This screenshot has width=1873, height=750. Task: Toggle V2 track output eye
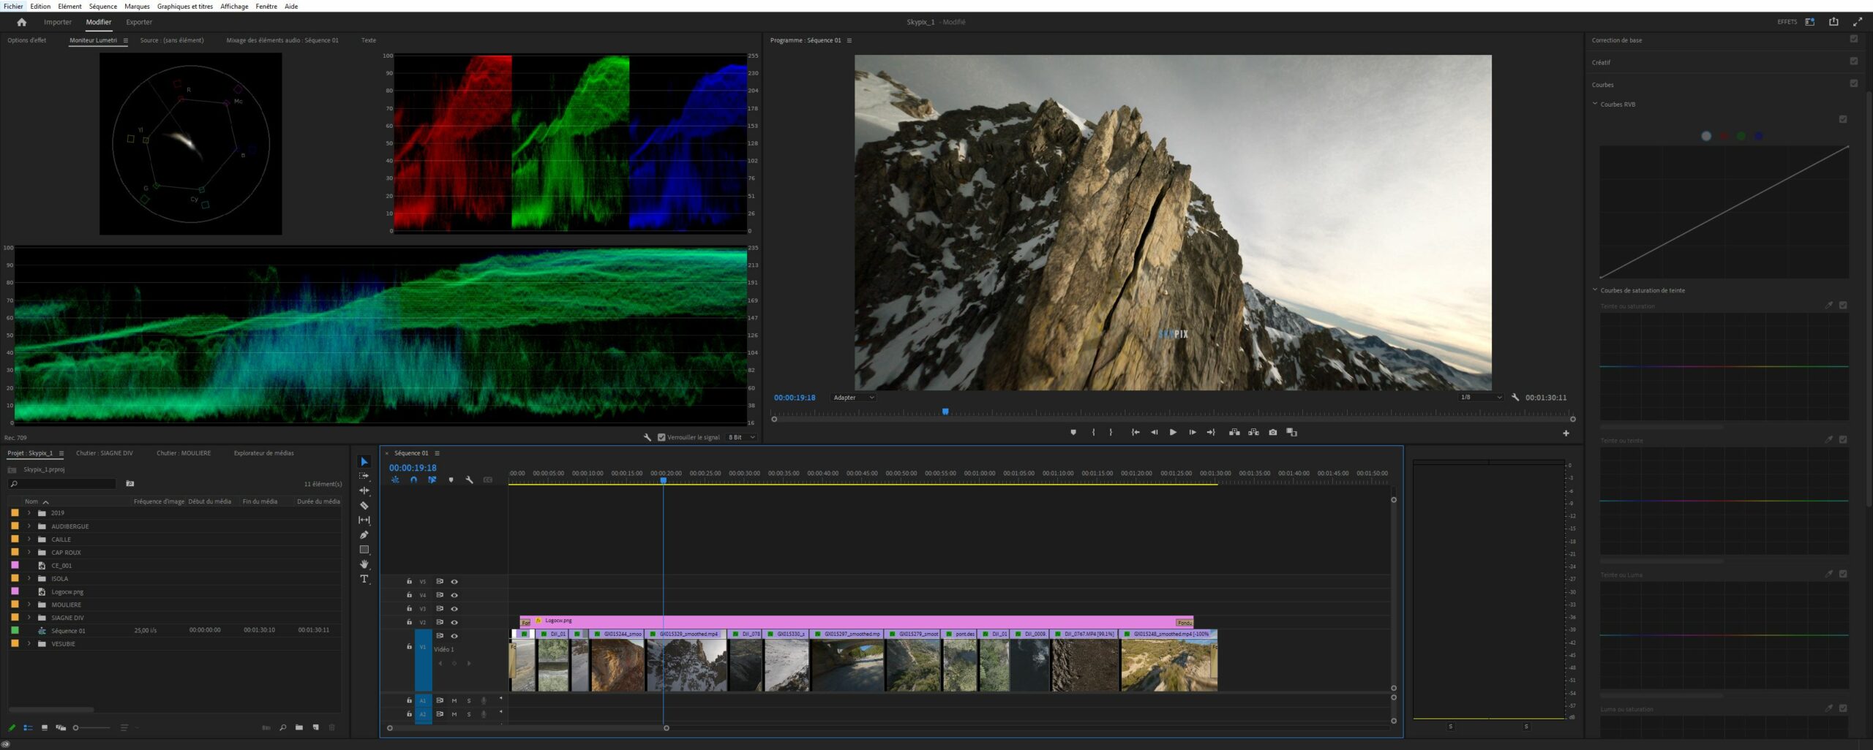pos(454,623)
